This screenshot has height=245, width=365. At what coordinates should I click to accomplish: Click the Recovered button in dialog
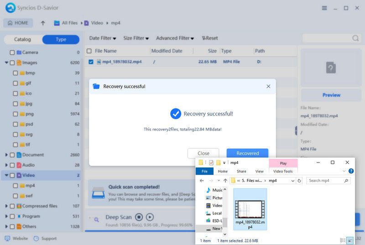[x=247, y=153]
